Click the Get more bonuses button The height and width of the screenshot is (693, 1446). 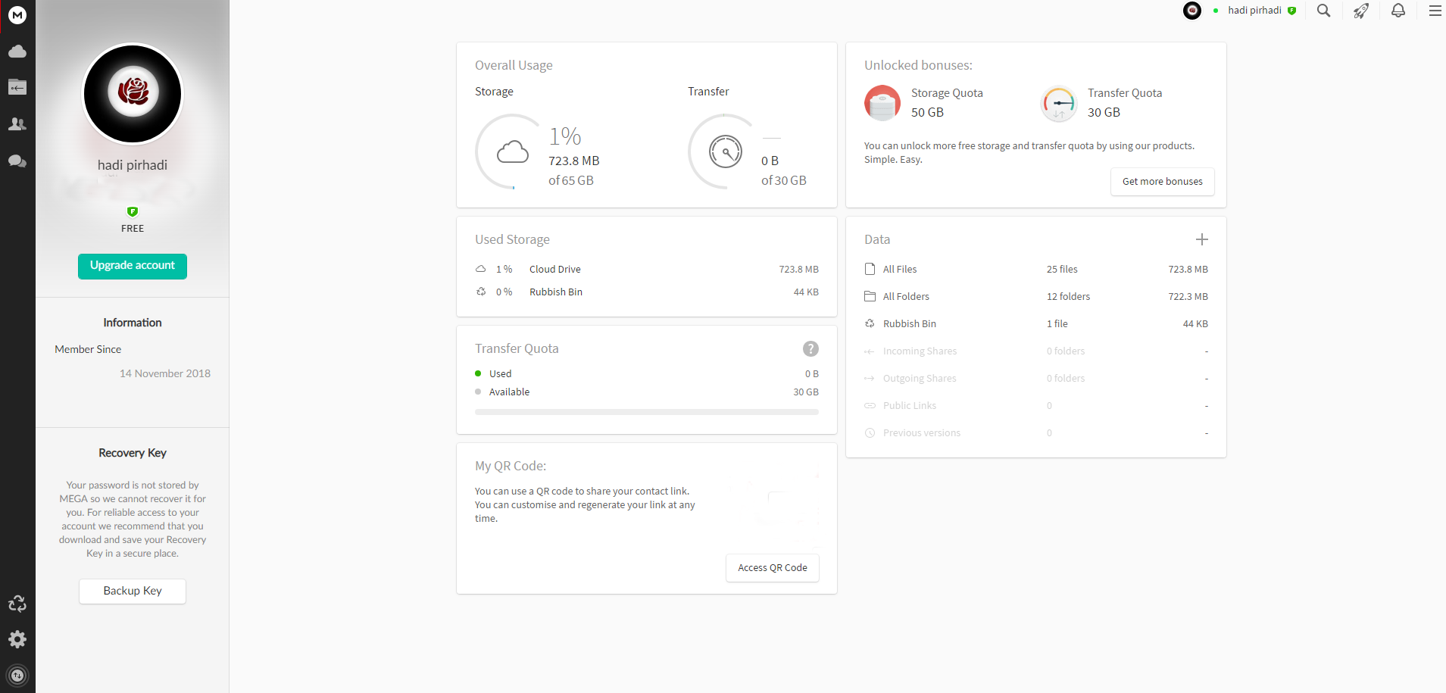[x=1163, y=182]
